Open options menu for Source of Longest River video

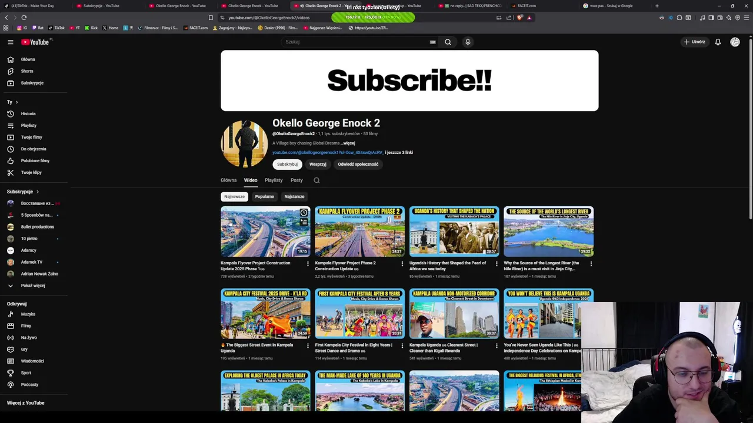tap(591, 264)
